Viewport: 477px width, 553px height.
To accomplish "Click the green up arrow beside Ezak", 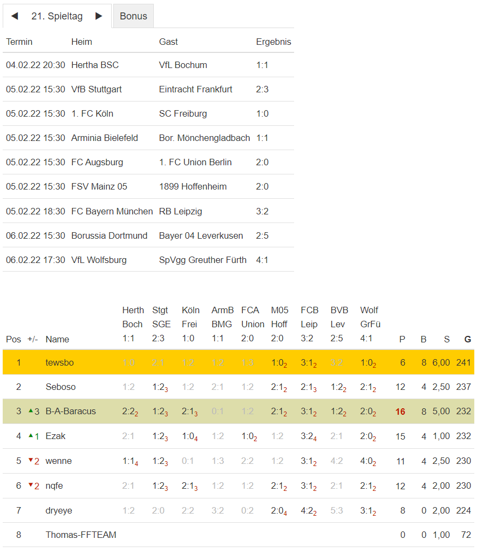I will coord(30,436).
